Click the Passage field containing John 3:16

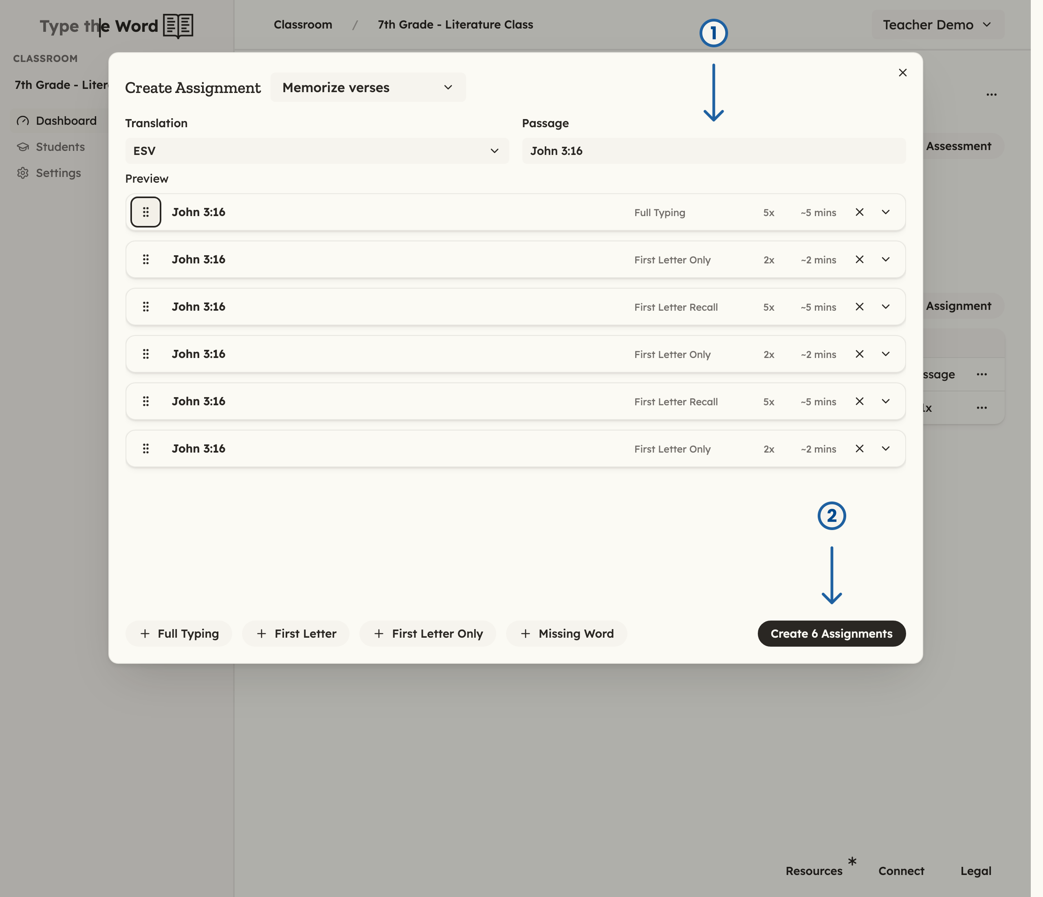714,151
